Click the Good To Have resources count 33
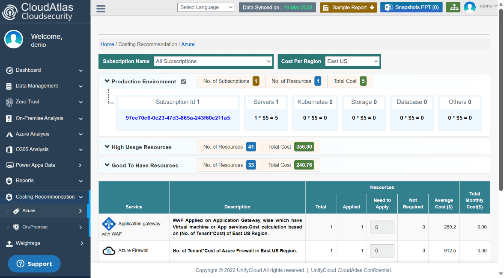Image resolution: width=504 pixels, height=278 pixels. 251,165
